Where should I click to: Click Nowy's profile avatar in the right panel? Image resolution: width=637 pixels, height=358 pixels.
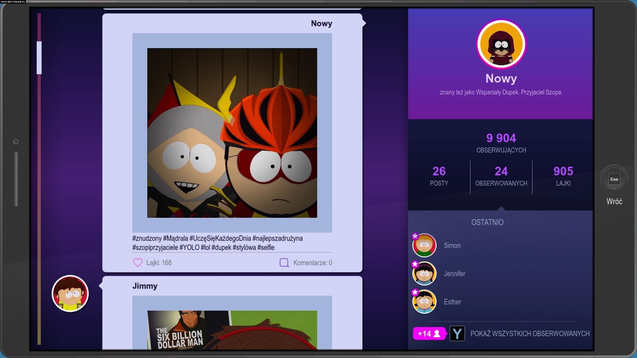point(501,44)
